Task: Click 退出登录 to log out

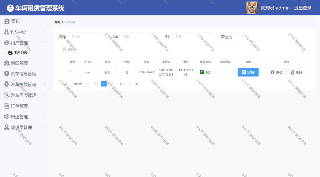Action: (302, 8)
